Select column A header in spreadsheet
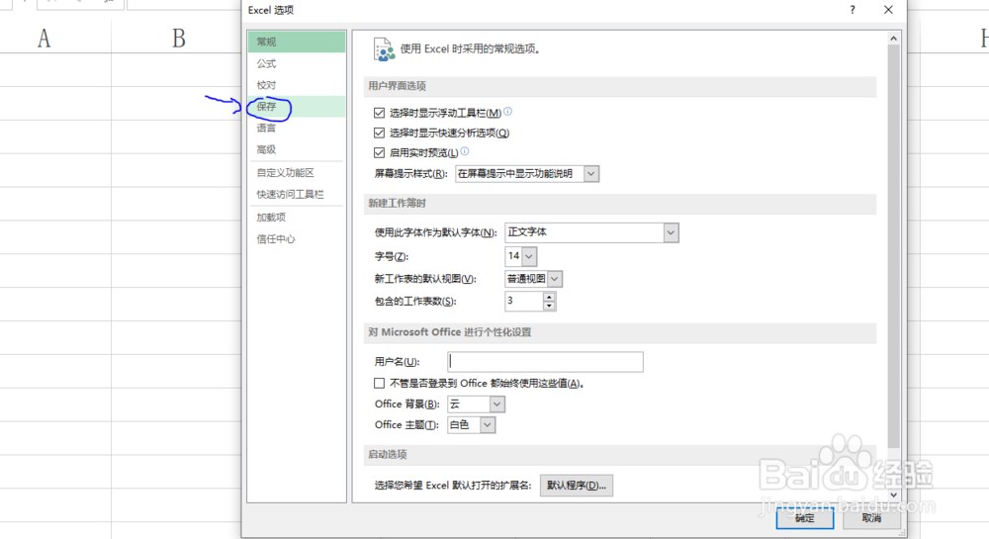 click(x=44, y=39)
